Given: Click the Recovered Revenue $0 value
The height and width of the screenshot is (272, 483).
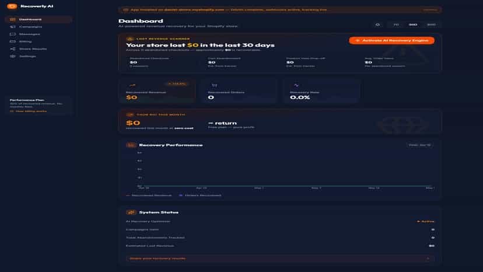Looking at the screenshot, I should coord(132,97).
